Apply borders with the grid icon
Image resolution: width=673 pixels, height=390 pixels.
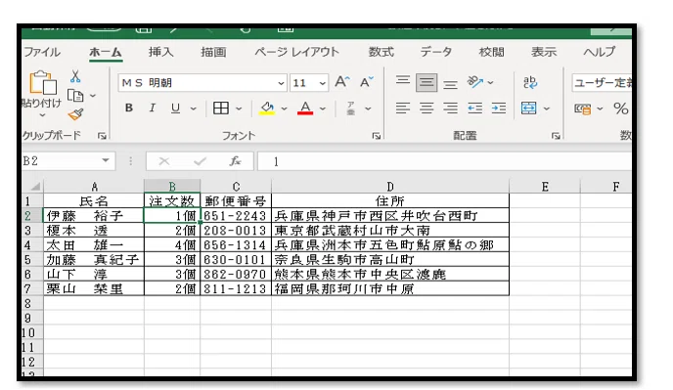[221, 108]
